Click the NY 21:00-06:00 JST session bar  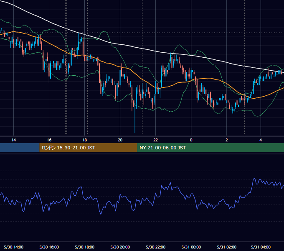tap(210, 148)
